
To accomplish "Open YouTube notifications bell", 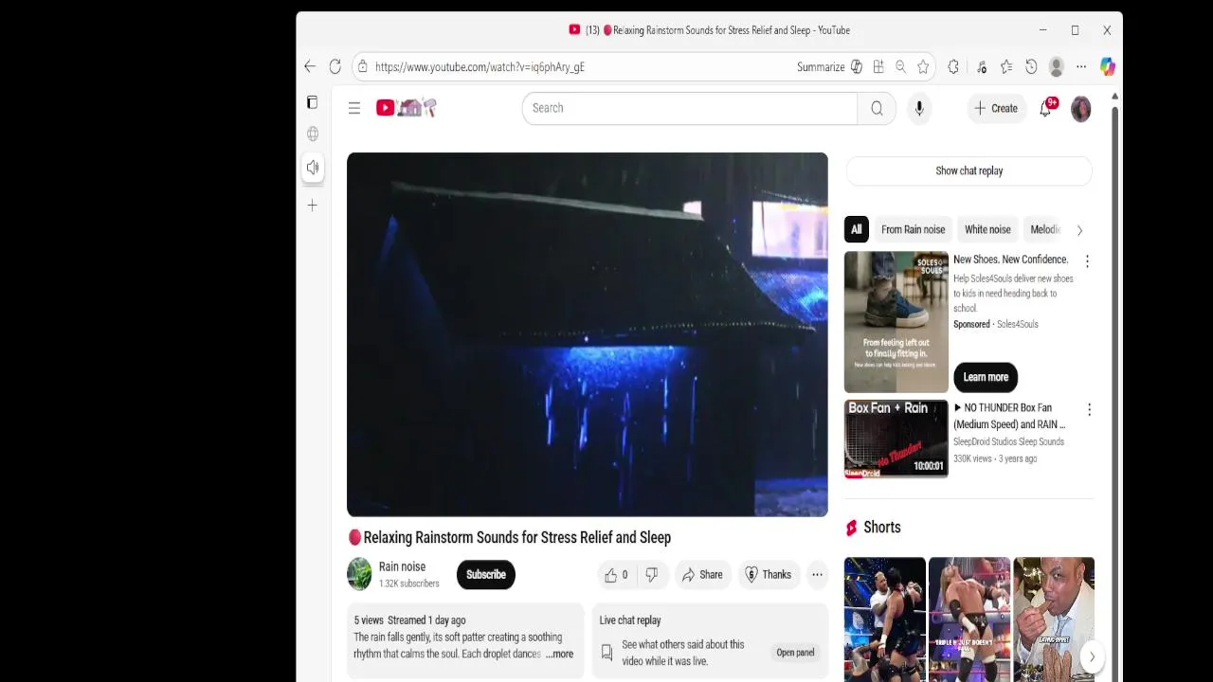I will pyautogui.click(x=1045, y=108).
